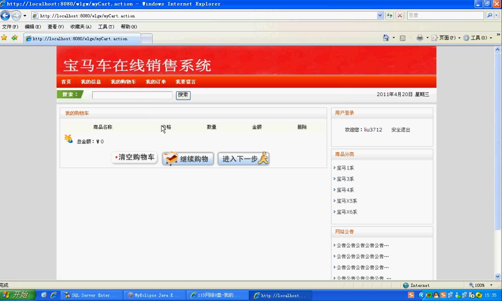The height and width of the screenshot is (301, 502).
Task: Open the 宝马X6系 category
Action: tap(347, 212)
